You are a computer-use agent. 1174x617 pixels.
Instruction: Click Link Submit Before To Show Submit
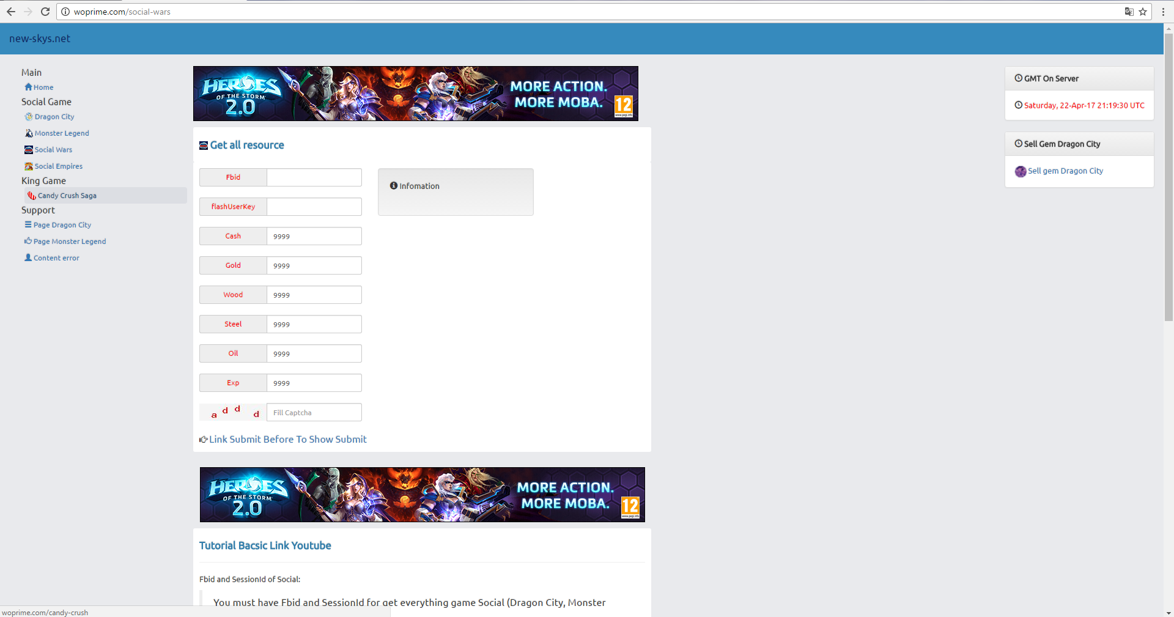(288, 440)
